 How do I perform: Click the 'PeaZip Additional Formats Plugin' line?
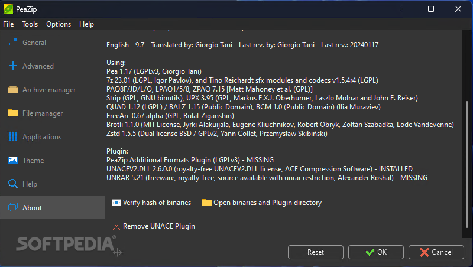coord(190,160)
